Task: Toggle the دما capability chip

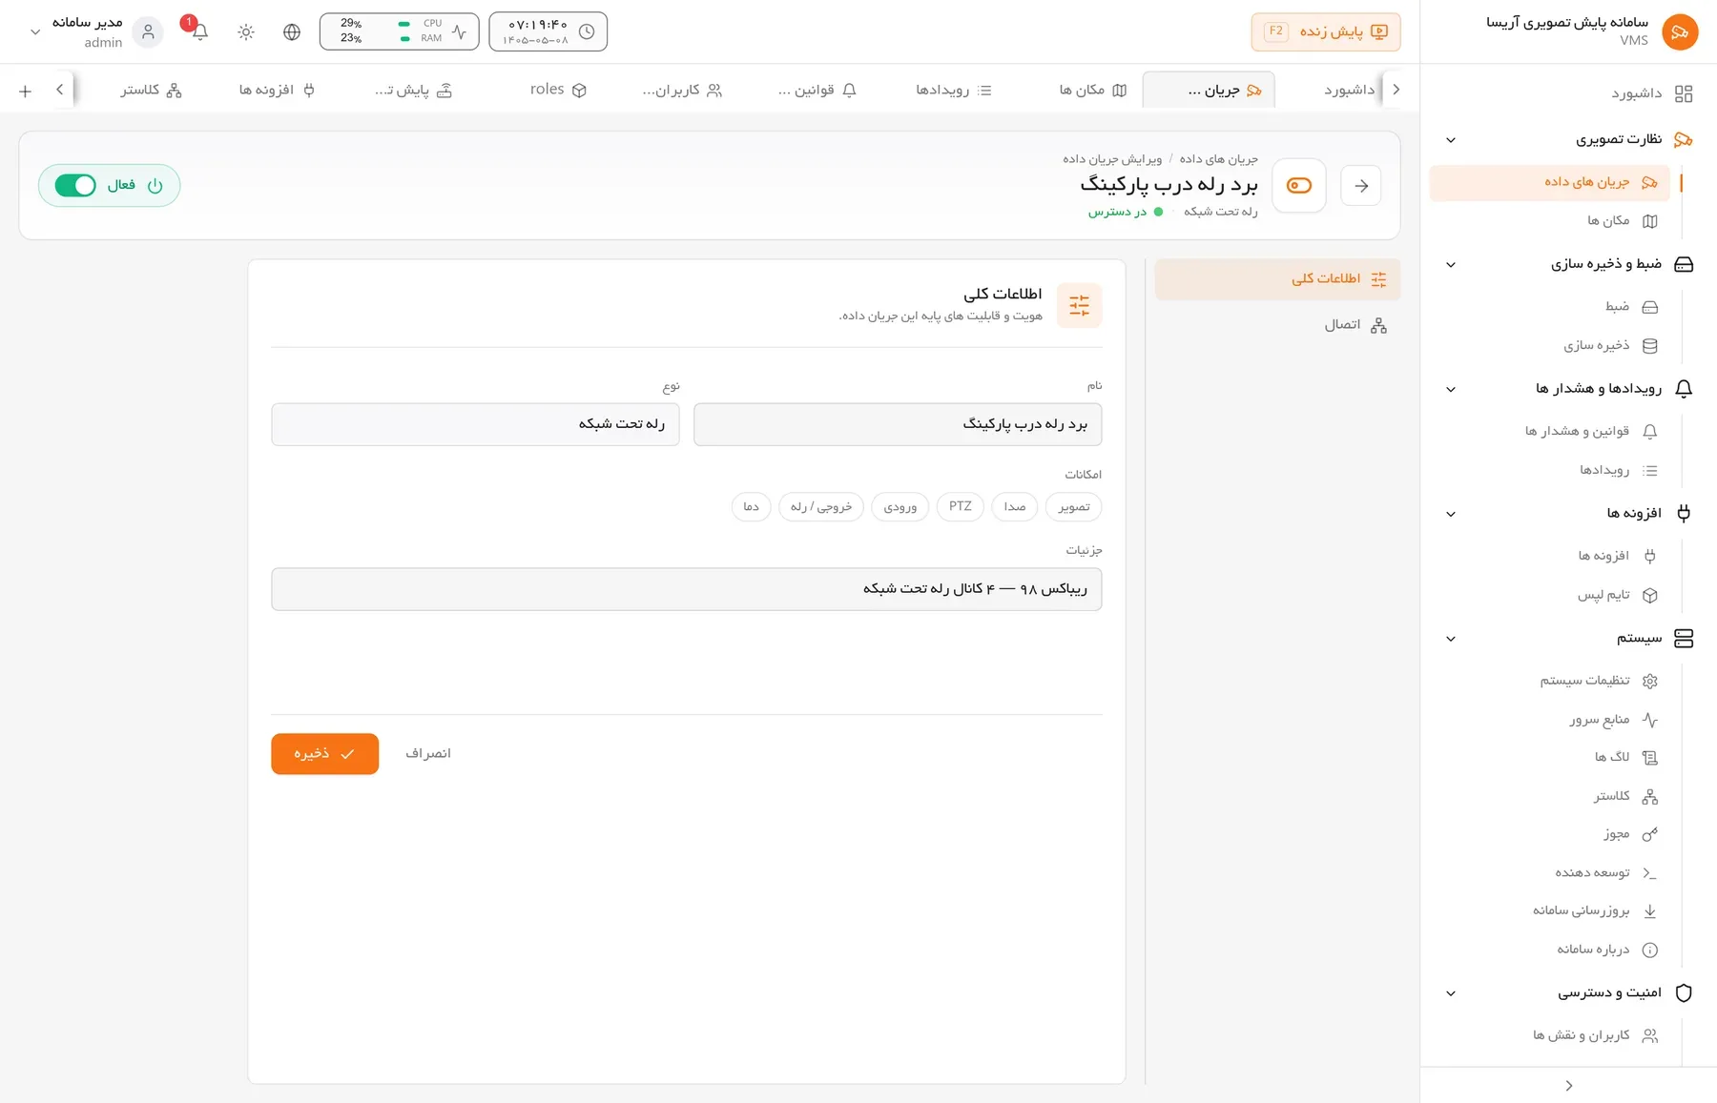Action: 752,507
